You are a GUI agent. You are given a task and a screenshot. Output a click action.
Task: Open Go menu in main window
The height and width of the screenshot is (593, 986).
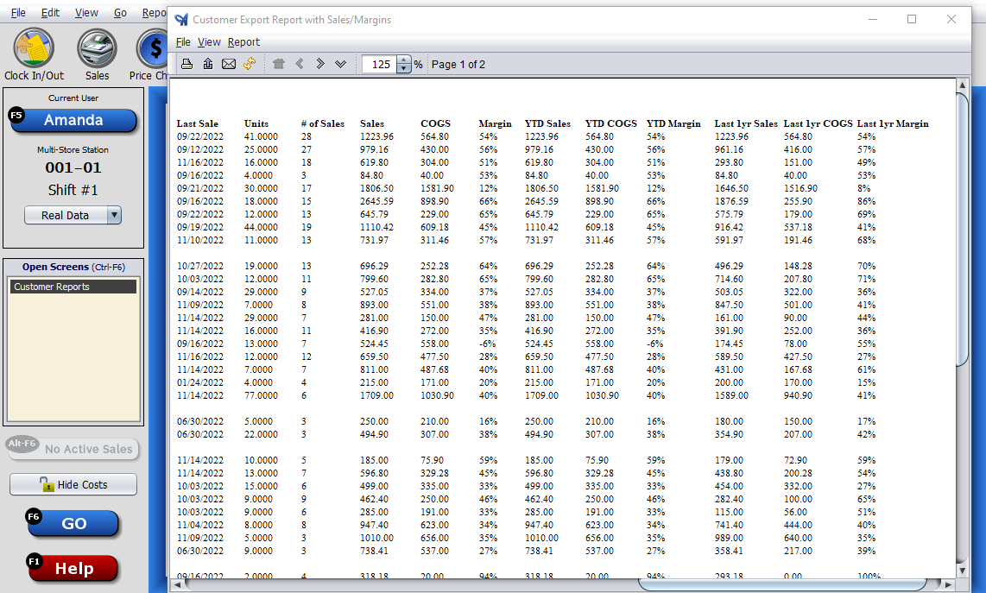pos(120,13)
